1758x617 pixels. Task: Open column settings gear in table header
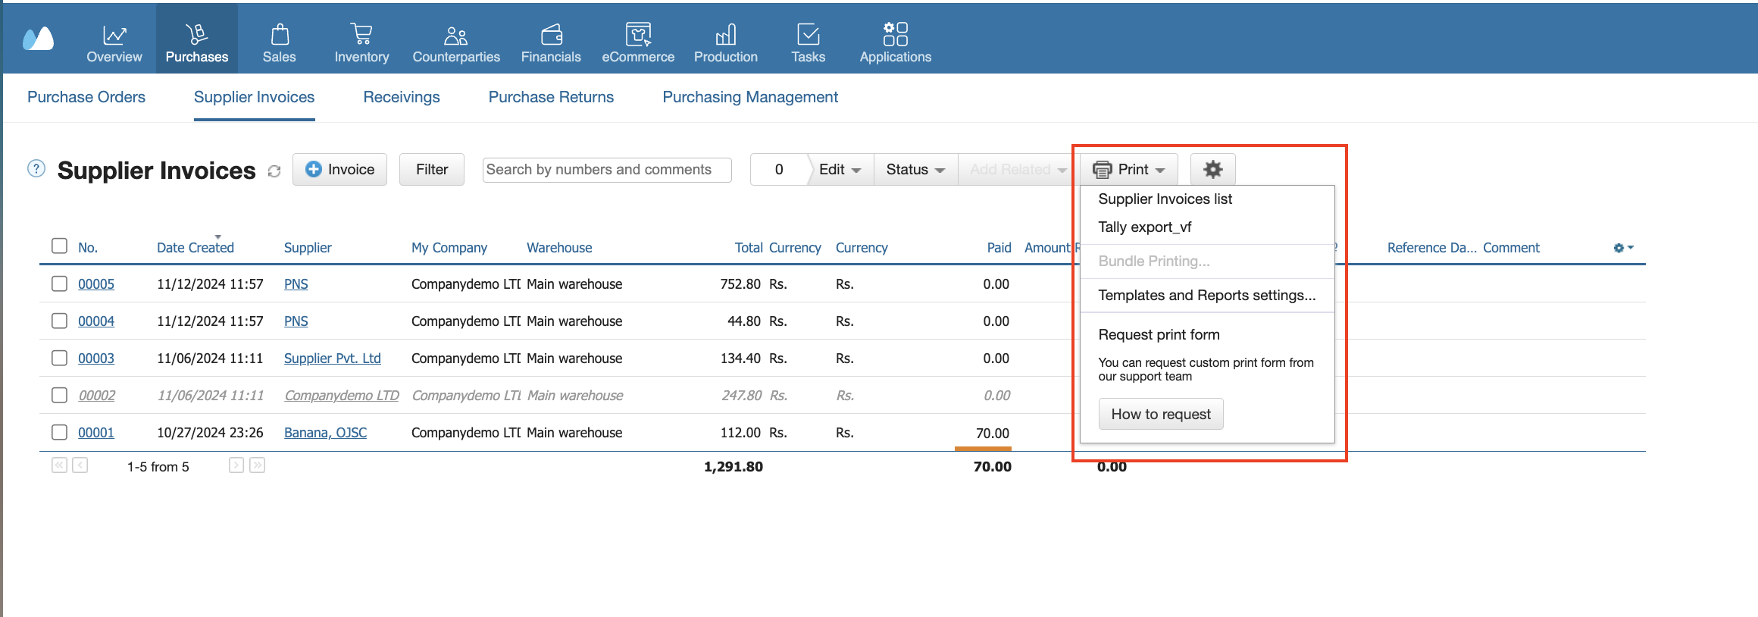(1623, 248)
